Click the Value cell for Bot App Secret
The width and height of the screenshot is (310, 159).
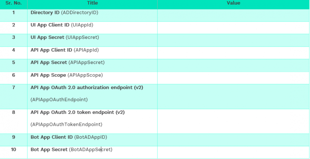[x=233, y=150]
